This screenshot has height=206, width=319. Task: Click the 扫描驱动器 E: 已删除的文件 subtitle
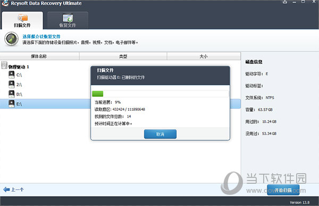click(121, 77)
